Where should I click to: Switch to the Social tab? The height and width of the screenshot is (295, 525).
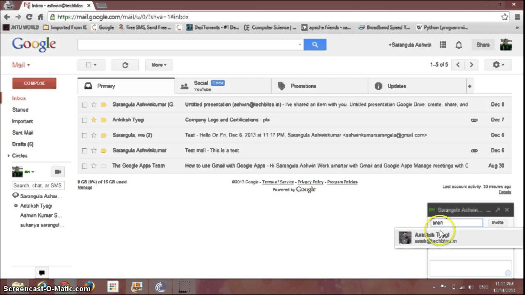tap(223, 86)
